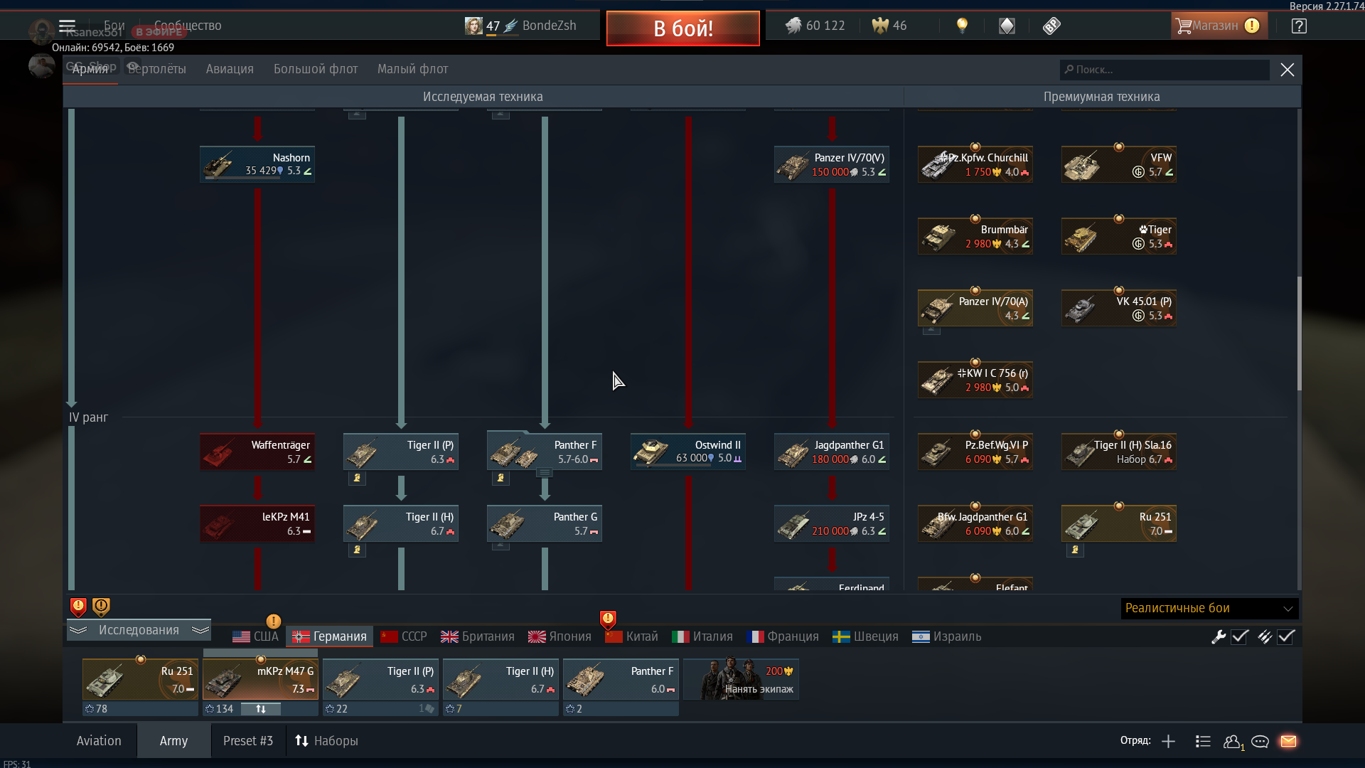Click the light bulb hints icon

pos(962,26)
